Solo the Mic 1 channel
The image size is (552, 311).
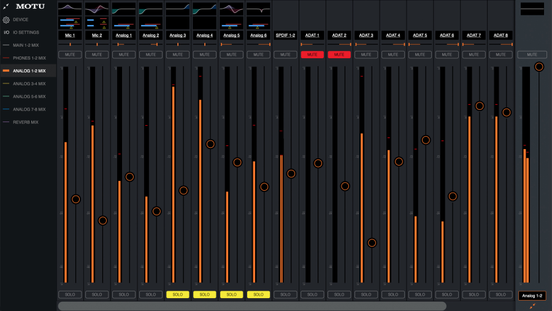70,294
